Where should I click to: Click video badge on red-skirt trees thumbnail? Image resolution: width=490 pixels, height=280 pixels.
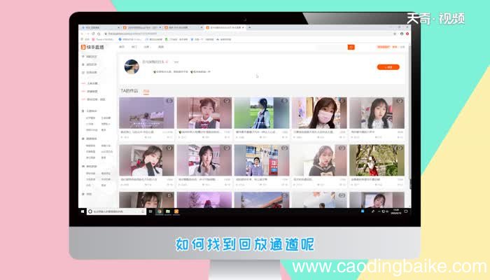coord(400,148)
